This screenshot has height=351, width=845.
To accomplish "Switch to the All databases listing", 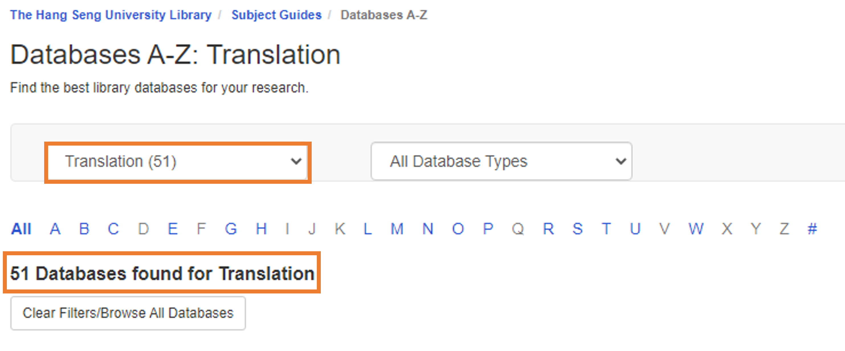I will [21, 229].
